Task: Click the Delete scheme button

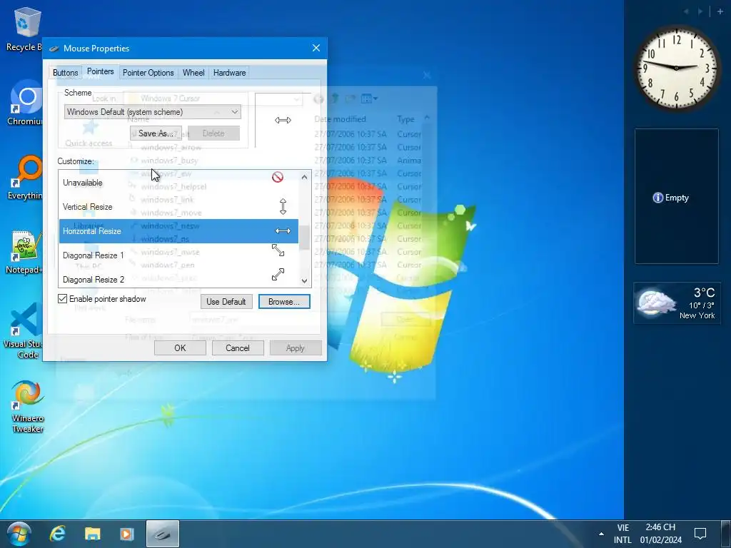Action: (x=213, y=133)
